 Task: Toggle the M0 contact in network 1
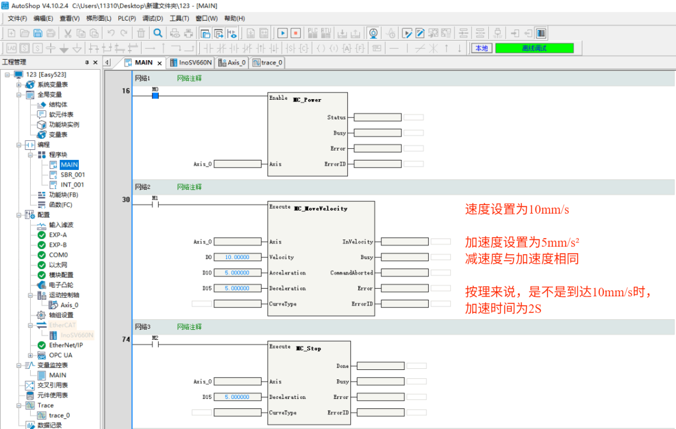pyautogui.click(x=155, y=95)
